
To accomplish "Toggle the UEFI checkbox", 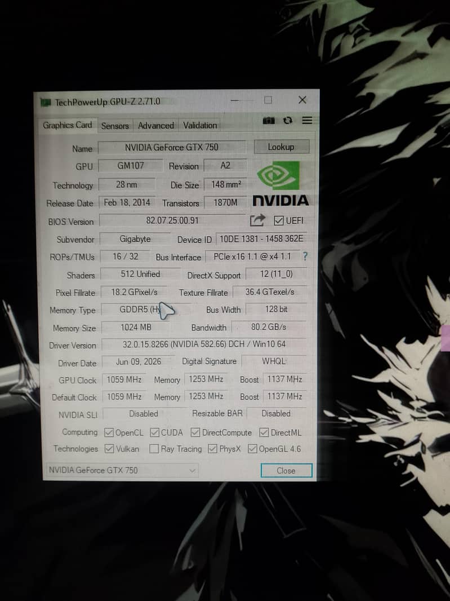I will (x=278, y=221).
